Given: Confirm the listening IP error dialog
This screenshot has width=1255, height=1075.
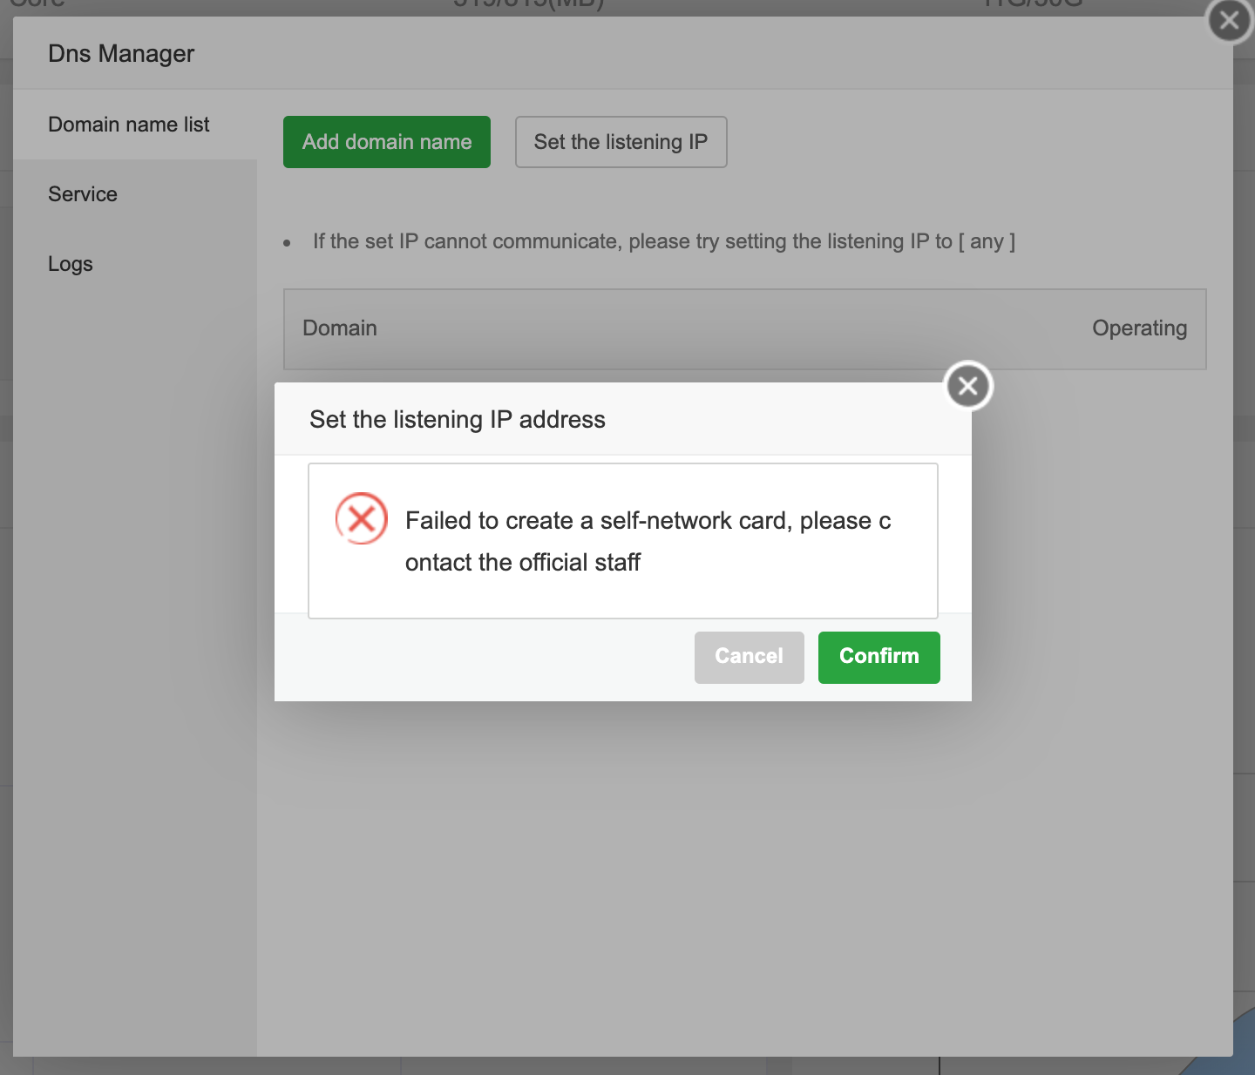Looking at the screenshot, I should (x=878, y=657).
